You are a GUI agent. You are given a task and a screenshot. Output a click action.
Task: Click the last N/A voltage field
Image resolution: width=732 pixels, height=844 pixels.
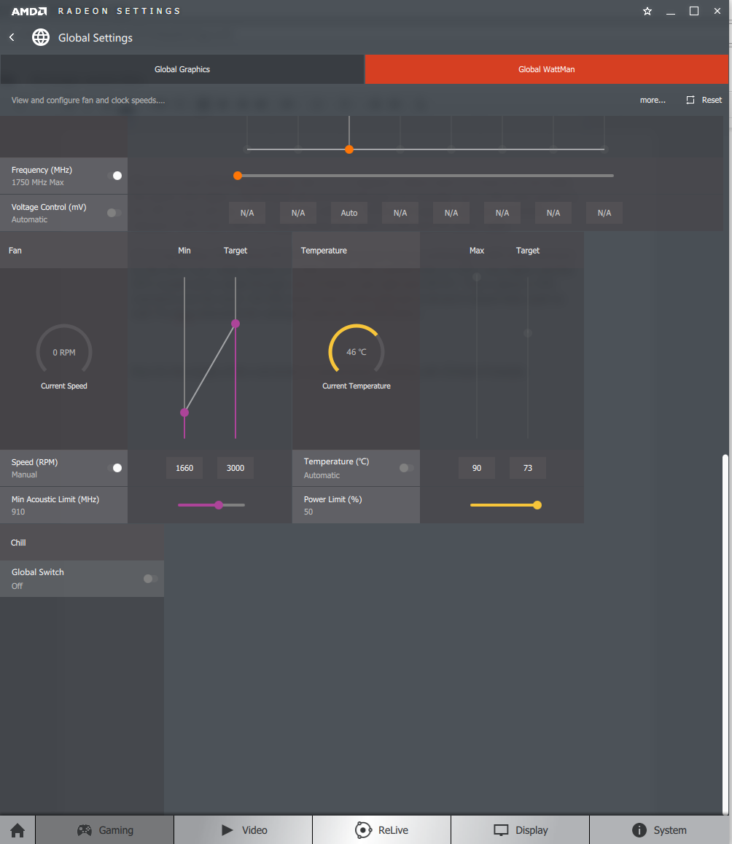tap(604, 213)
